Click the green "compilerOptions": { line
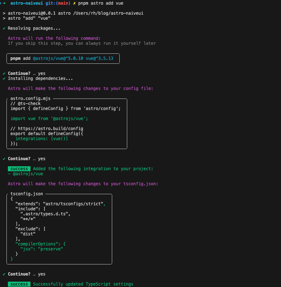Viewport: 281px width, 287px height. (x=41, y=244)
